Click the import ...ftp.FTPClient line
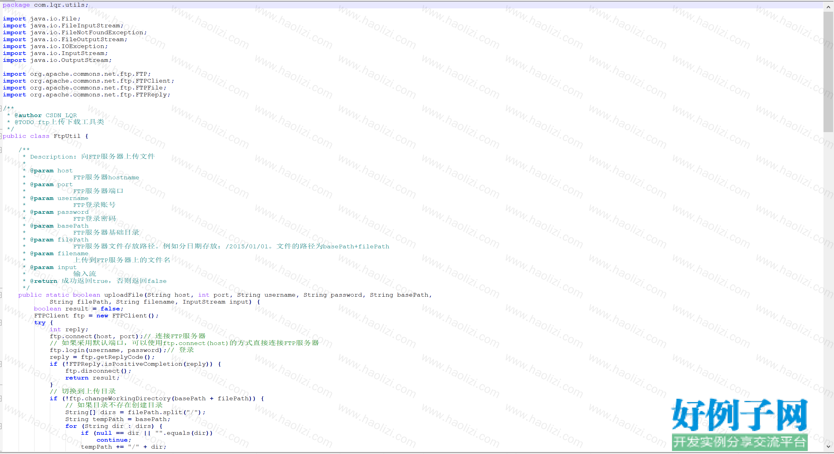 click(x=88, y=81)
